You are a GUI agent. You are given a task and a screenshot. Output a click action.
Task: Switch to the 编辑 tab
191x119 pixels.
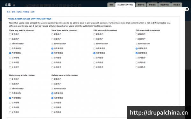coord(111,5)
